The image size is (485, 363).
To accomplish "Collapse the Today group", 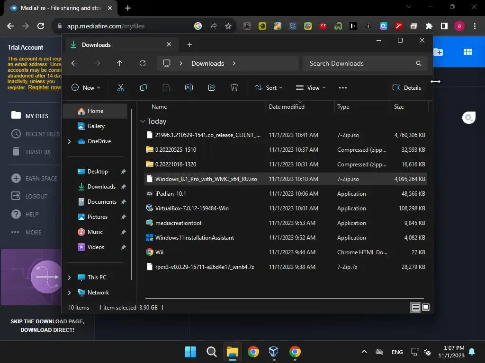I will pos(143,121).
